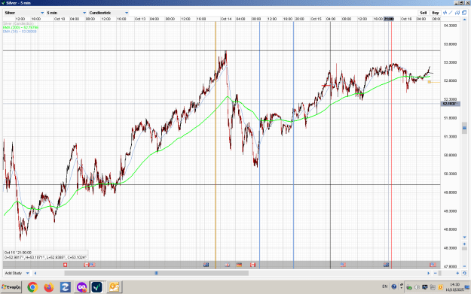Click the highlighted 21:00 time label on axis
This screenshot has width=471, height=294.
click(389, 19)
